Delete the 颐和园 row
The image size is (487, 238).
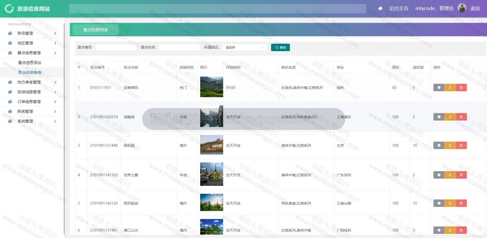[x=461, y=146]
